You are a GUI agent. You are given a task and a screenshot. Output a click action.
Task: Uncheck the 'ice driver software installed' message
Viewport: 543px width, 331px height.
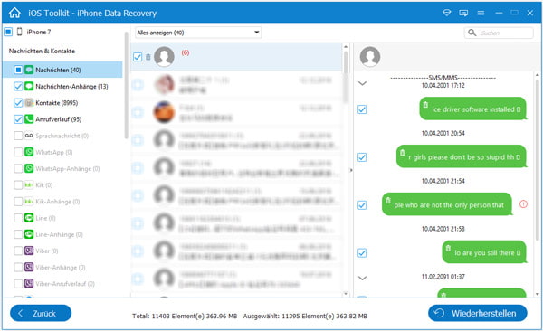(362, 109)
